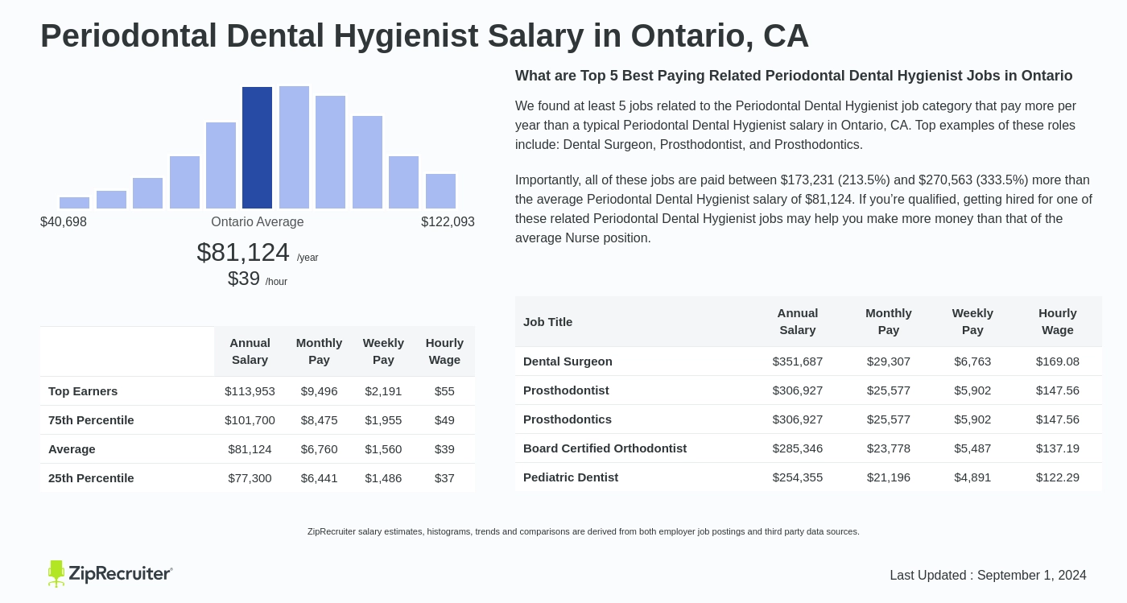Select the '$1,955' weekly pay cell
The height and width of the screenshot is (603, 1127).
[x=383, y=420]
